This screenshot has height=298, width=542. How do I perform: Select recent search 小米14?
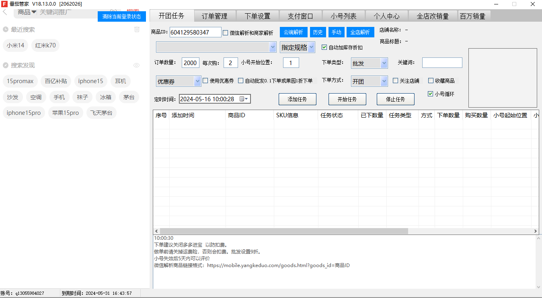(16, 45)
